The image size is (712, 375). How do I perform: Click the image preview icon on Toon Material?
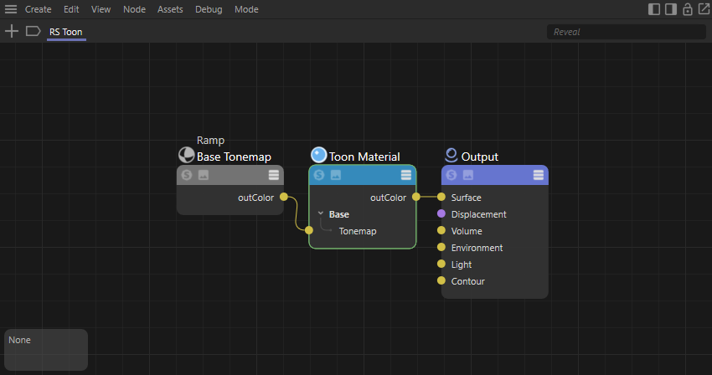point(336,175)
